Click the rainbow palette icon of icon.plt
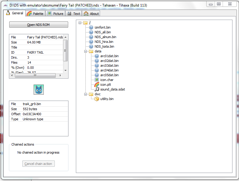This screenshot has width=239, height=181. click(x=97, y=85)
